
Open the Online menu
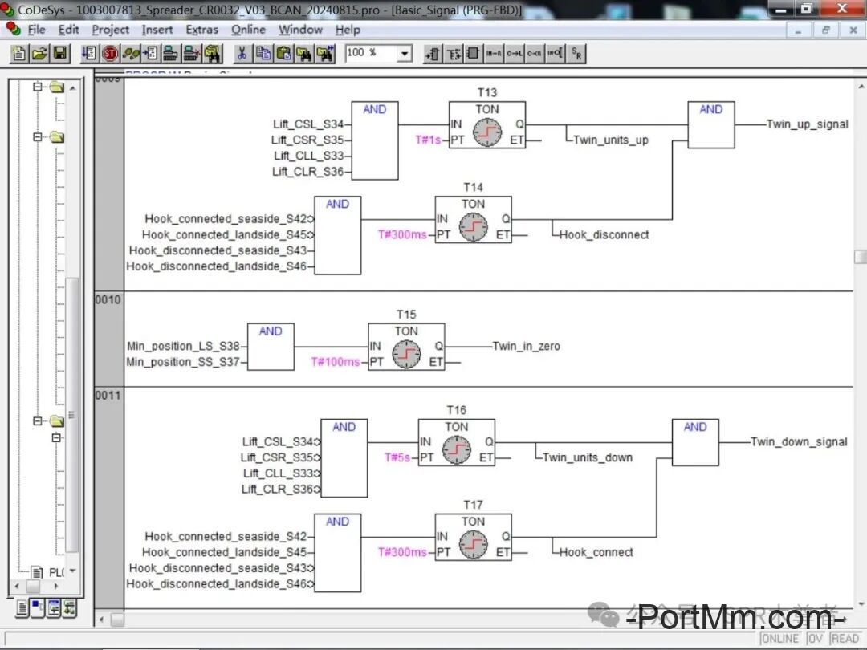pyautogui.click(x=248, y=30)
